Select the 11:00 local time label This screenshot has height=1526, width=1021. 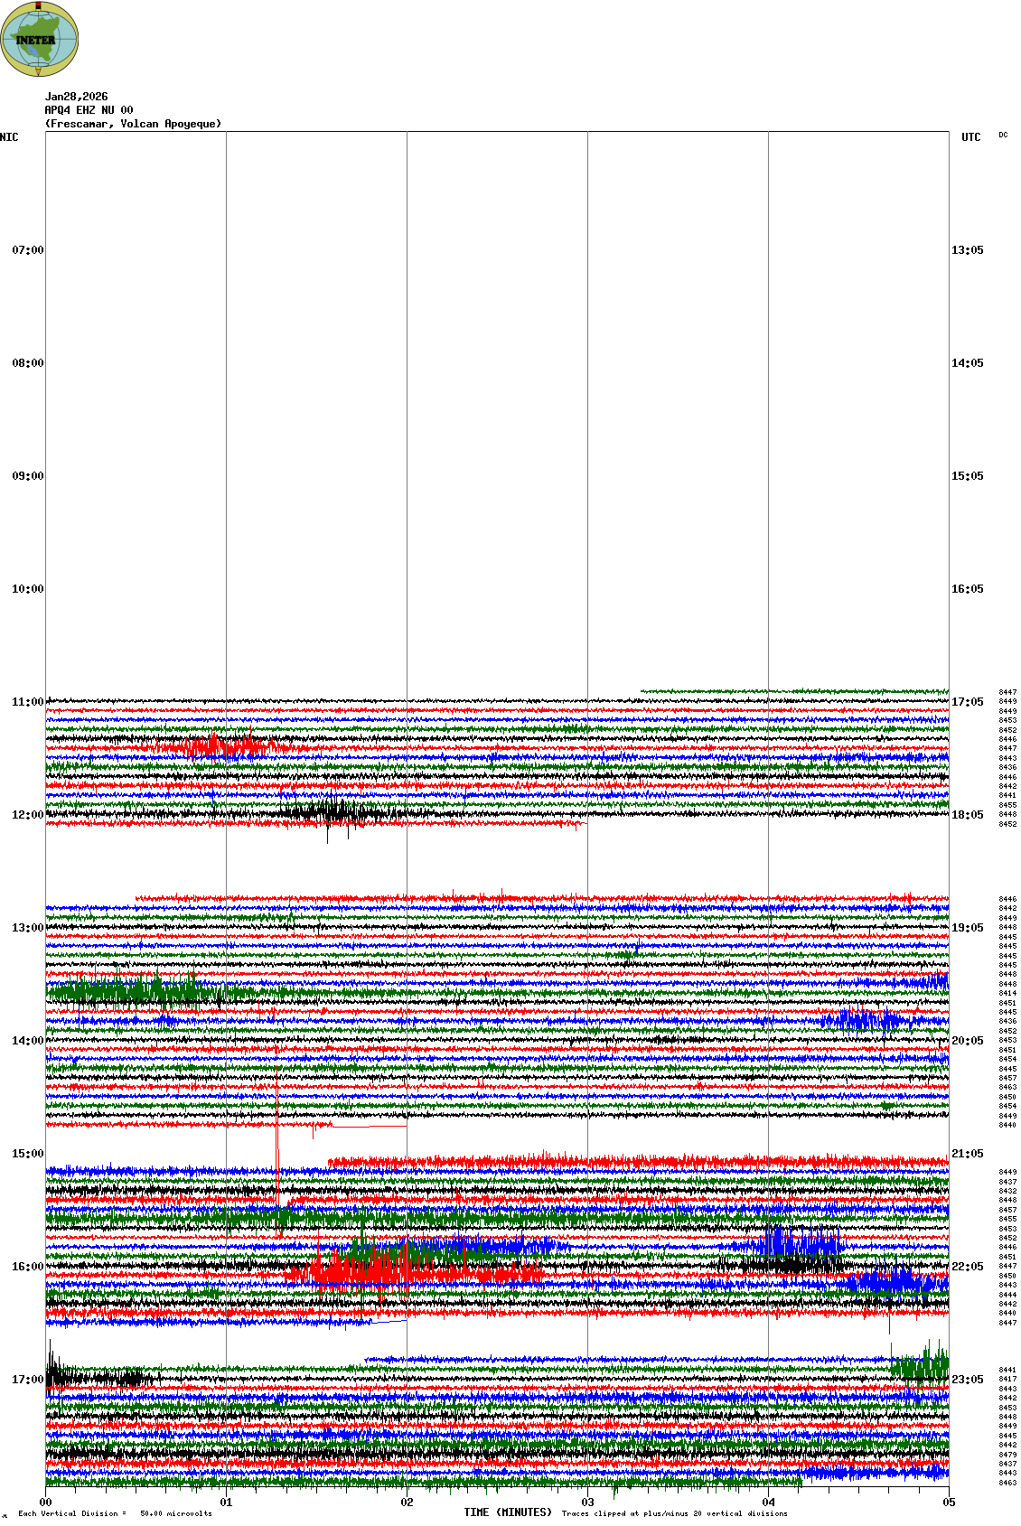click(27, 702)
